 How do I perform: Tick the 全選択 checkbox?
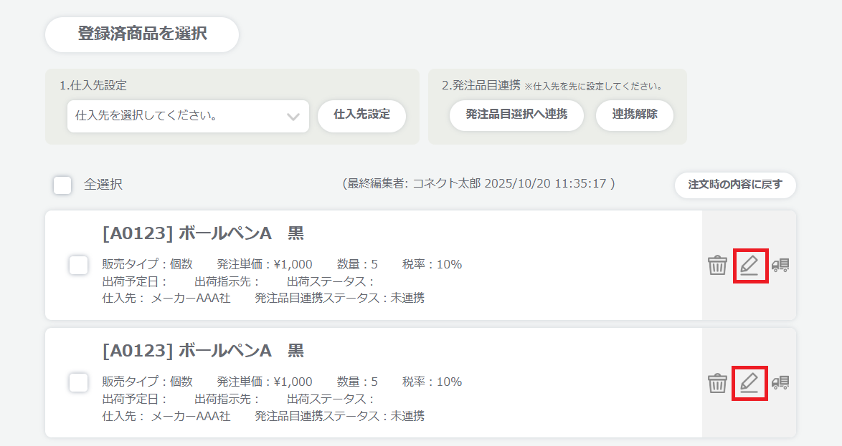coord(62,185)
